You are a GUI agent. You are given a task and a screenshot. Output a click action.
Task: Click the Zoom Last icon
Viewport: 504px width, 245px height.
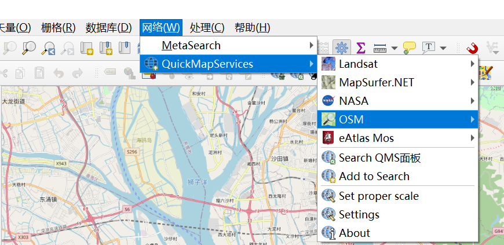click(48, 48)
